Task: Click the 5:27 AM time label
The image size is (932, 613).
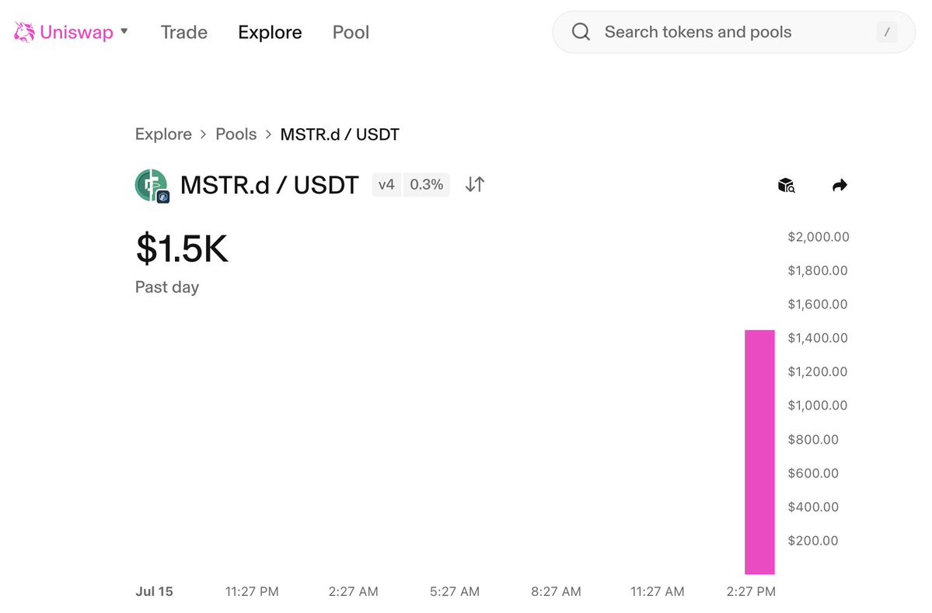Action: point(455,591)
